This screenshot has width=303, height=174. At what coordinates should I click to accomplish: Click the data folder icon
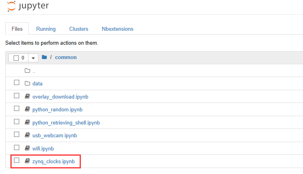click(27, 83)
